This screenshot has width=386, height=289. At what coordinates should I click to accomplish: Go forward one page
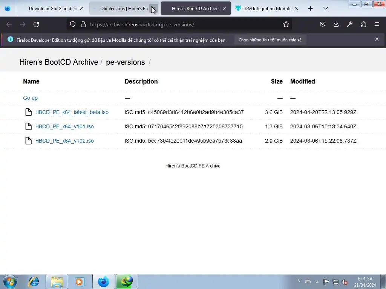[x=23, y=24]
